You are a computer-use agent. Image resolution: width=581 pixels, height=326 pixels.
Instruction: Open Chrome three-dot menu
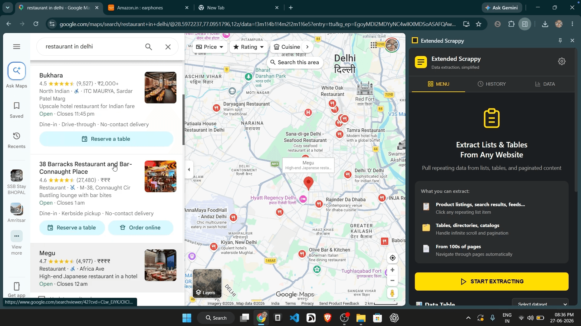coord(572,24)
